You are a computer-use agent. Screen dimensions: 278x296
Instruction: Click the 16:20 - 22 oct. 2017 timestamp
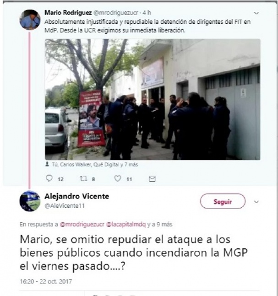(x=46, y=281)
